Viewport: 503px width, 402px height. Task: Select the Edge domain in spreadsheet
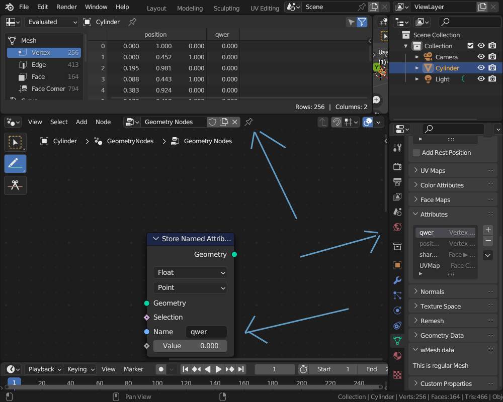(x=44, y=64)
